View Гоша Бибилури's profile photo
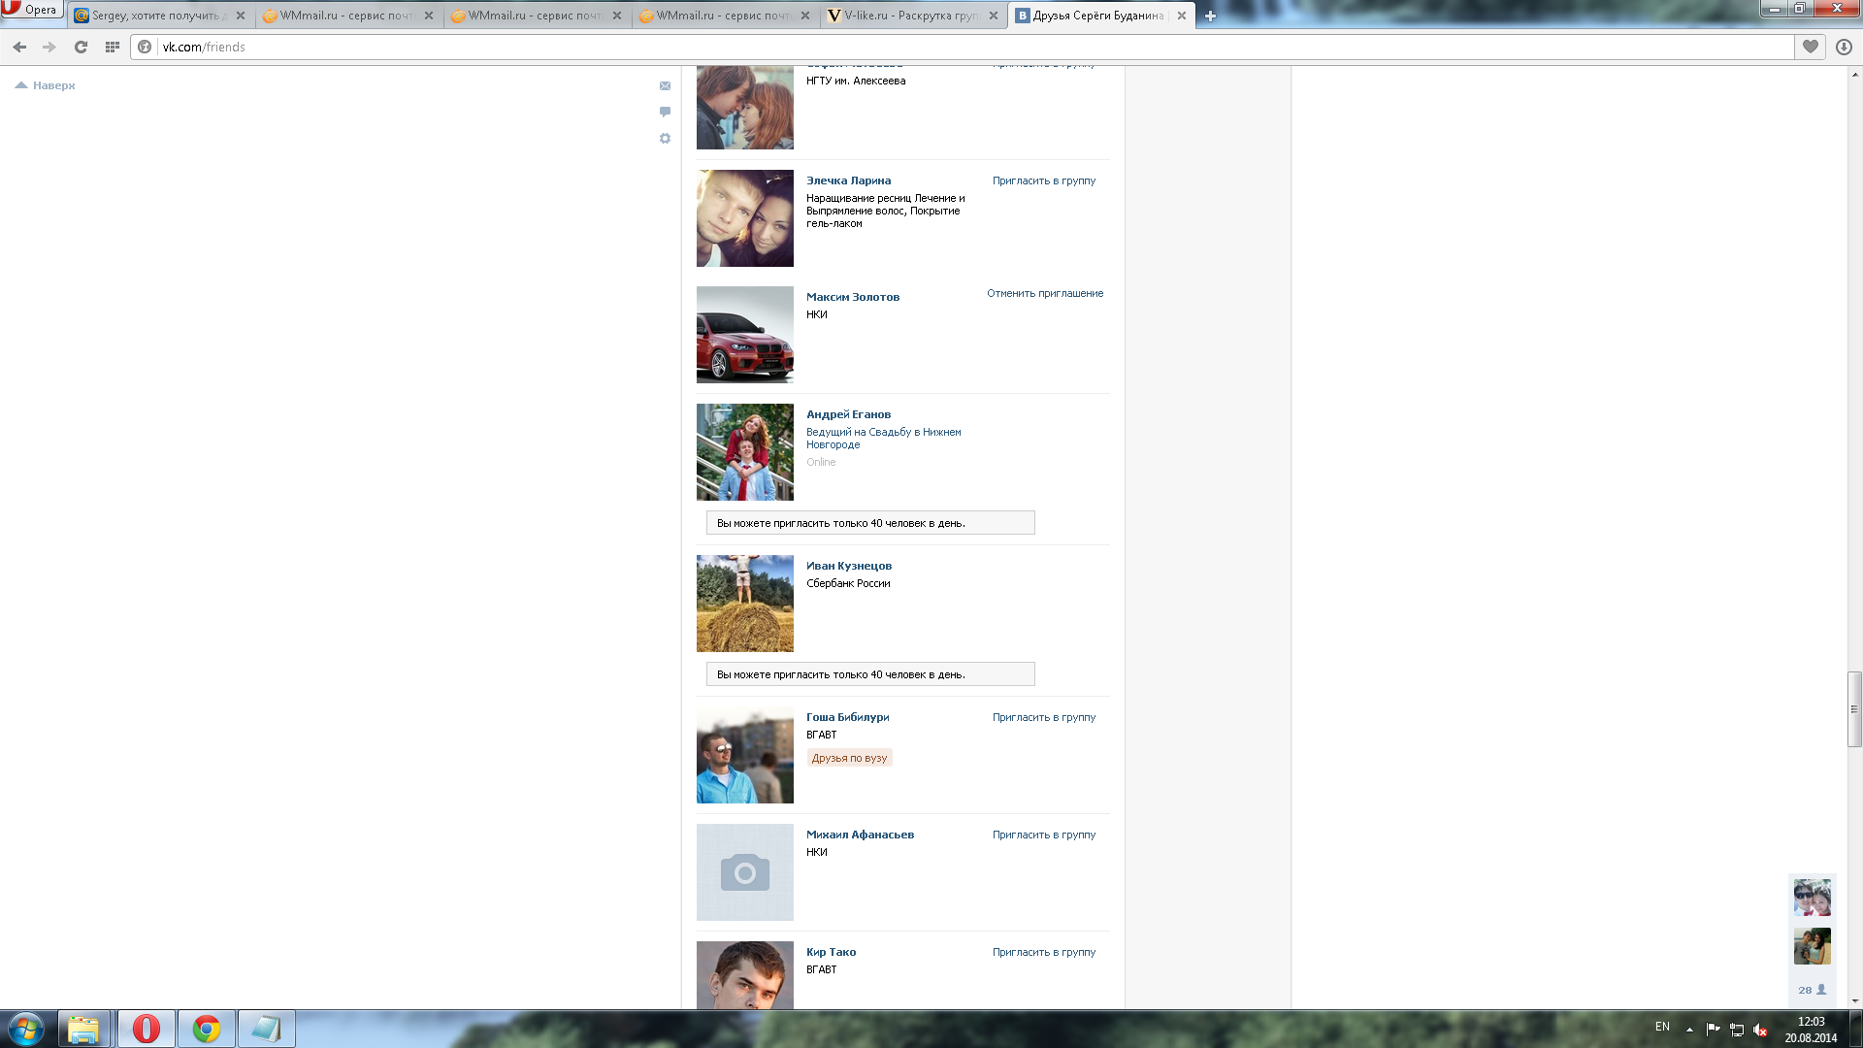Screen dimensions: 1863x1048 pyautogui.click(x=745, y=755)
